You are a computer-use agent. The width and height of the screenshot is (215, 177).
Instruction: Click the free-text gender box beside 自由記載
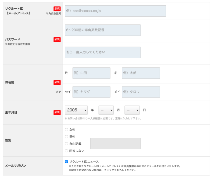(115, 143)
